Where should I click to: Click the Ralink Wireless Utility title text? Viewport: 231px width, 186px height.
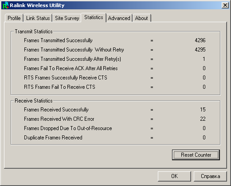tap(37, 5)
